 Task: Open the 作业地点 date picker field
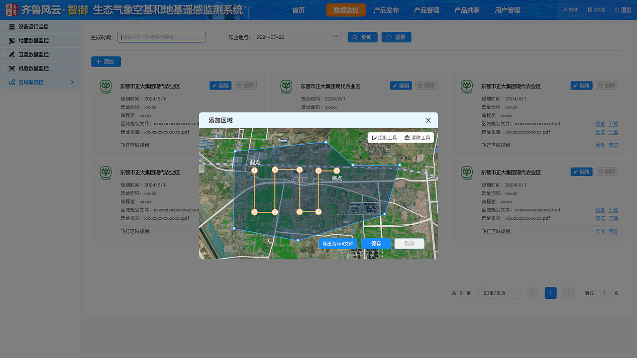point(298,37)
